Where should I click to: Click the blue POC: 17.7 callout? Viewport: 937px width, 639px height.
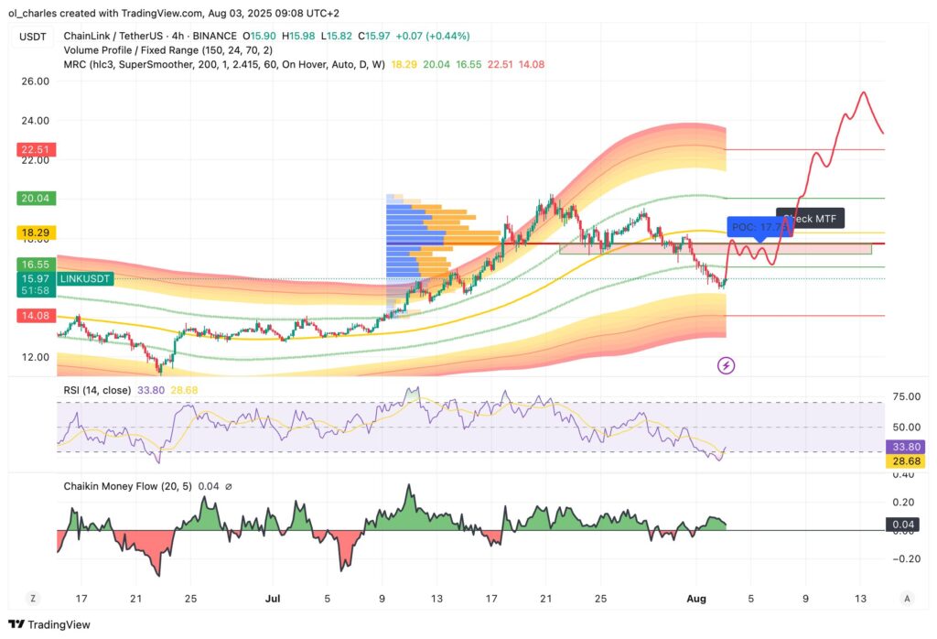tap(759, 225)
